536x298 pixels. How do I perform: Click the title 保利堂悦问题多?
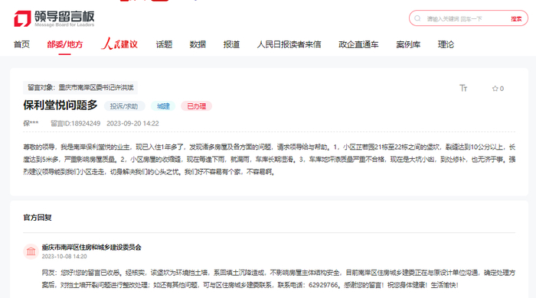(60, 105)
